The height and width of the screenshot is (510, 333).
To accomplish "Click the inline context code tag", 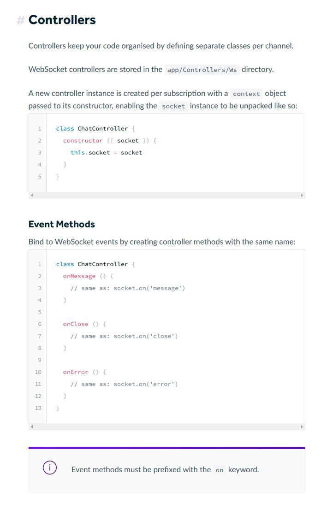I will tap(246, 94).
